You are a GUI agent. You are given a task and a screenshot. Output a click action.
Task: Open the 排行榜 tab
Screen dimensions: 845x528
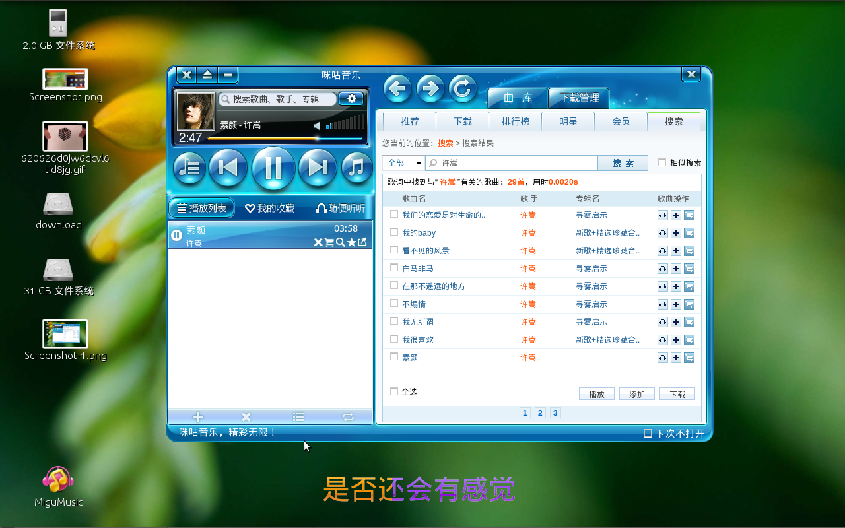515,121
